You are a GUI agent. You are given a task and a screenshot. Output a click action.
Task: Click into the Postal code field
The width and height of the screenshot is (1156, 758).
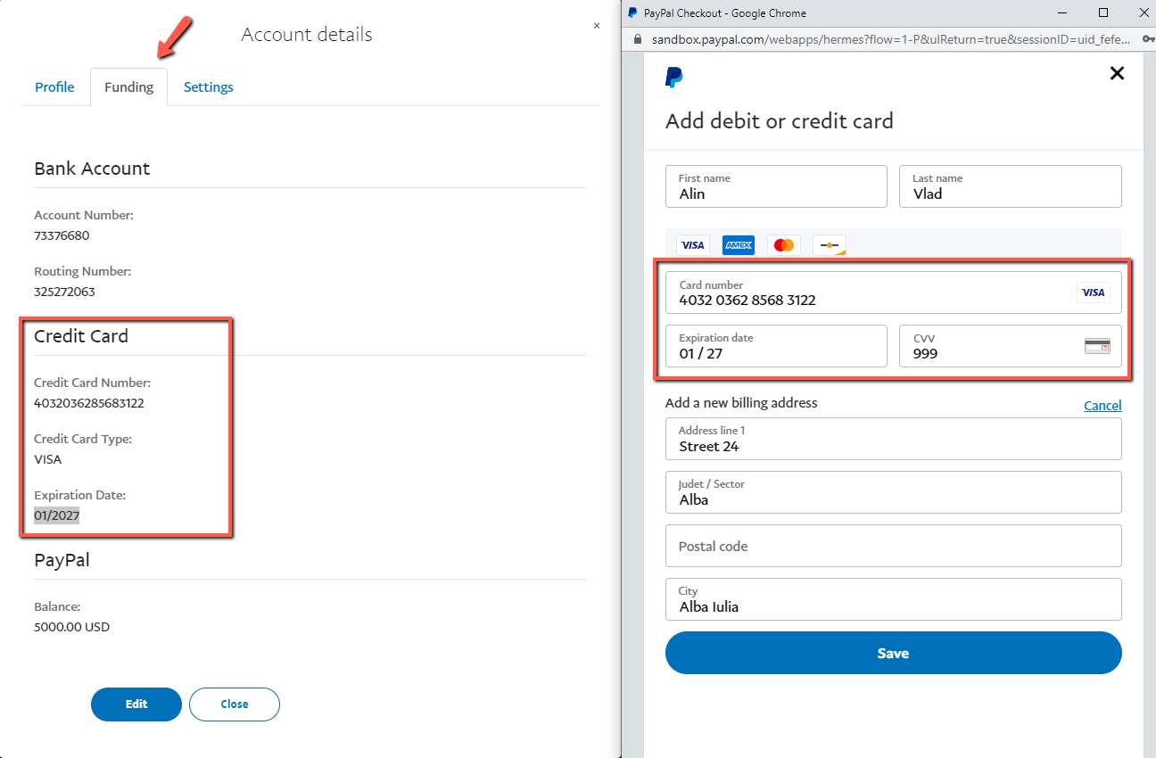893,546
